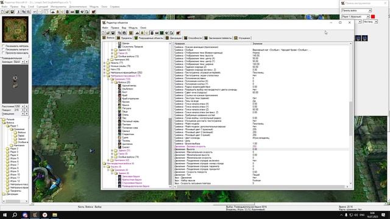Click 'Название' column header
This screenshot has height=219, width=390.
click(213, 43)
